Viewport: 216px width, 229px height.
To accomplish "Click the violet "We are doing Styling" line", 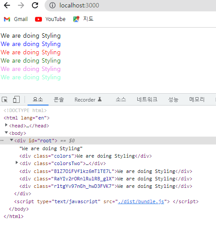I will (x=31, y=69).
